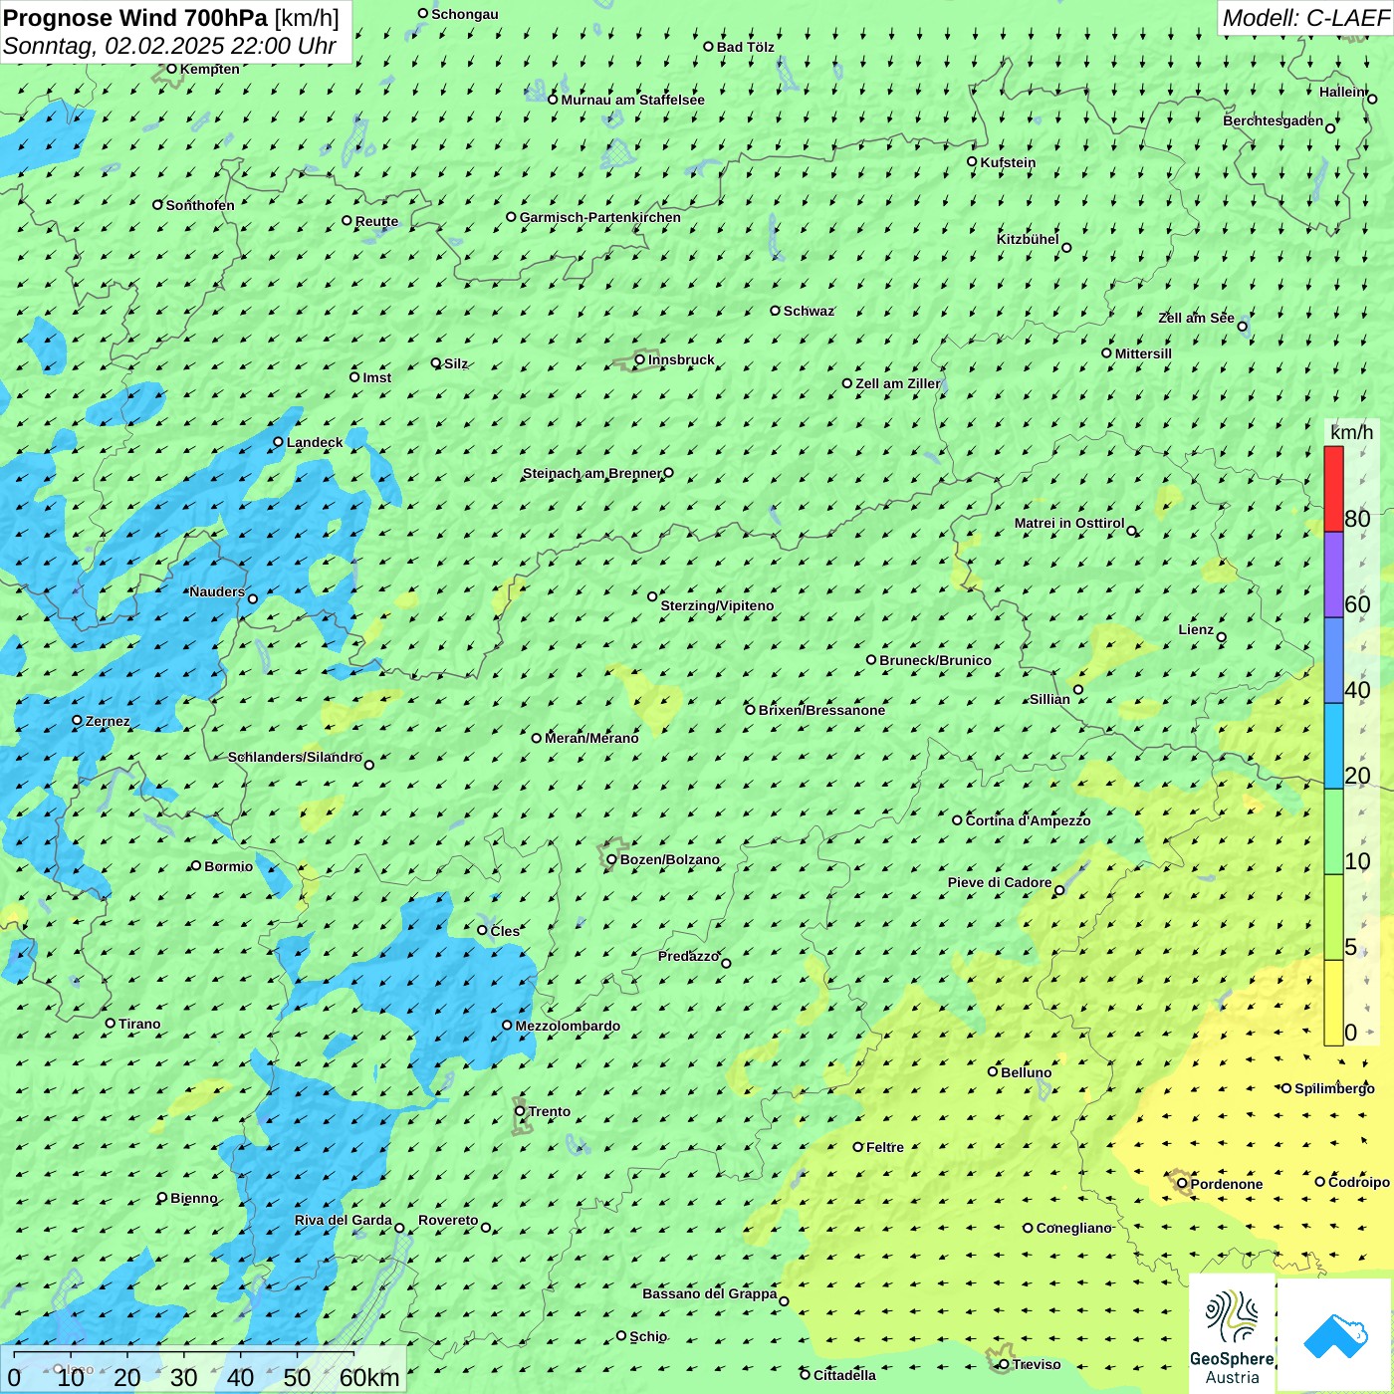
Task: Click the yellow segment of the wind legend
Action: (x=1333, y=1003)
